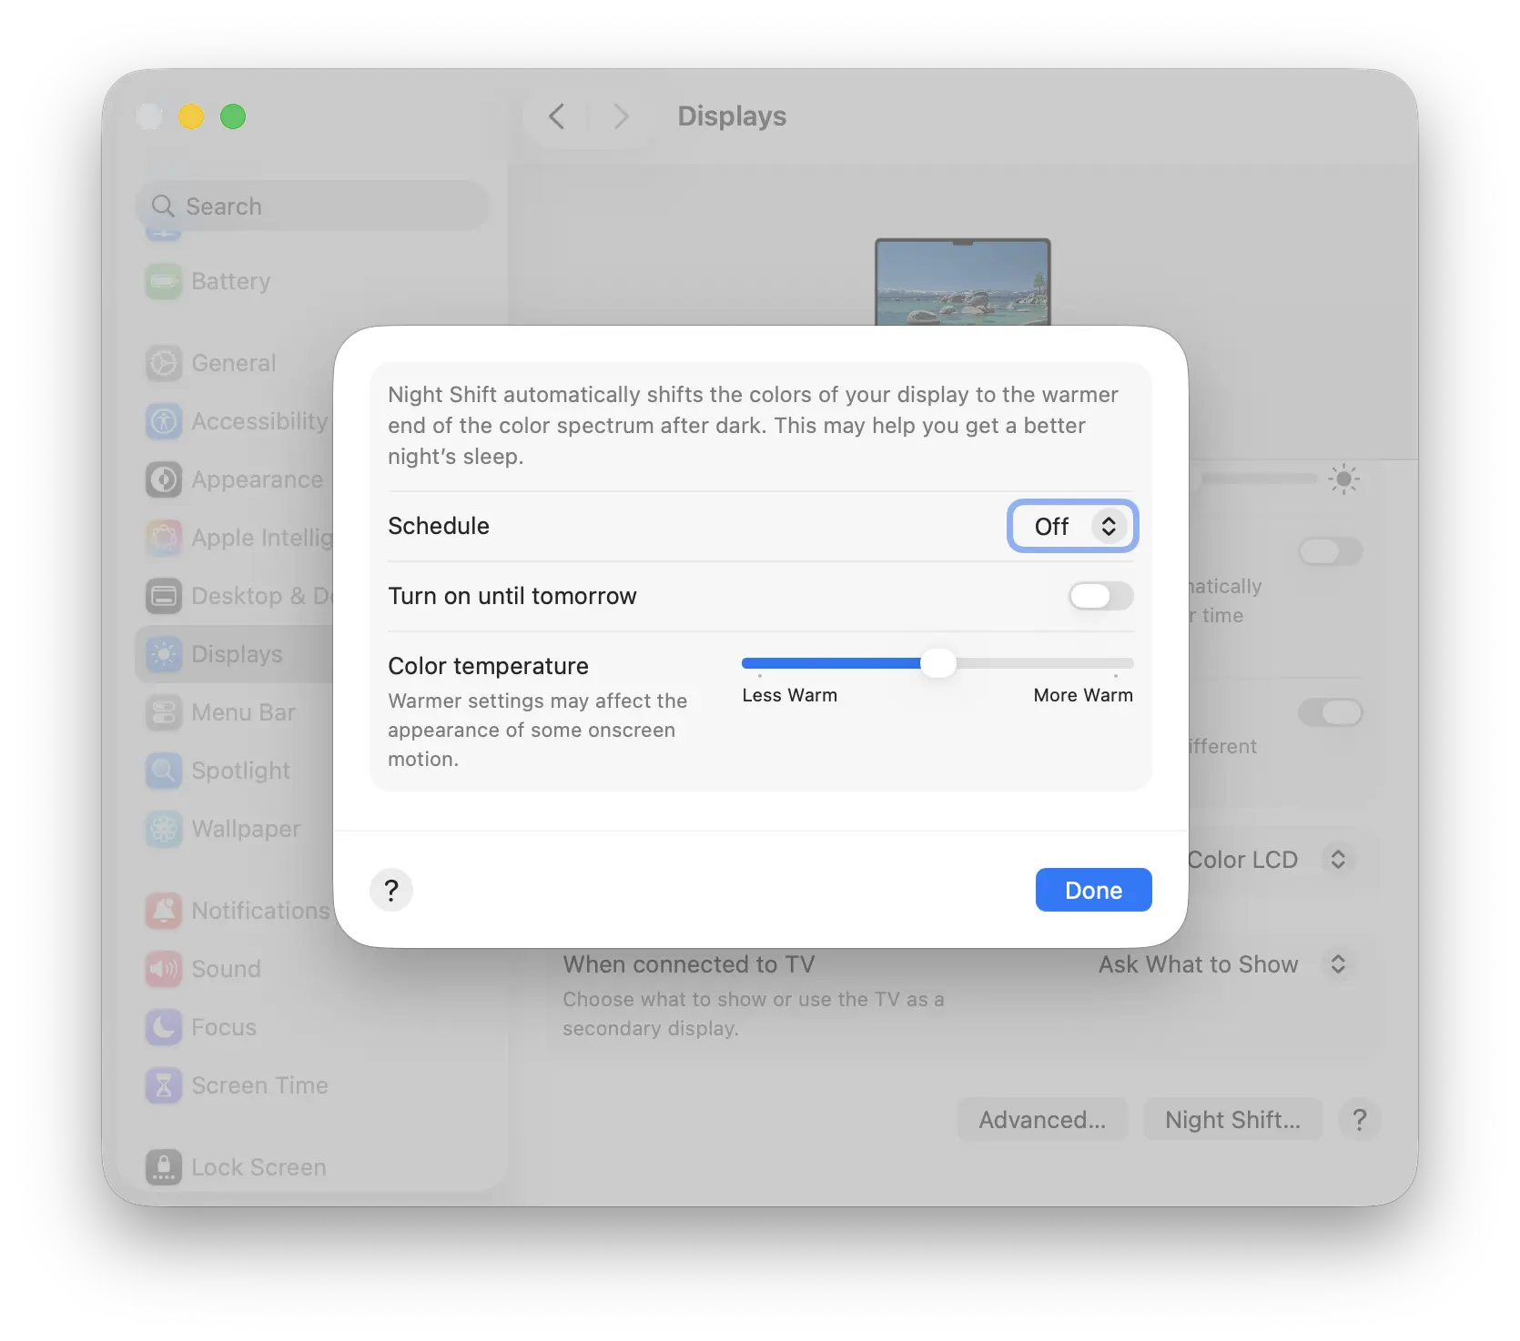Select Screen Time in the sidebar
Screen dimensions: 1520x1341
coord(260,1085)
